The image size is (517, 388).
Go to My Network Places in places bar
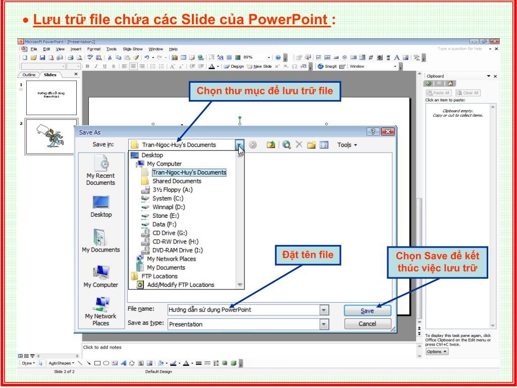click(x=100, y=311)
